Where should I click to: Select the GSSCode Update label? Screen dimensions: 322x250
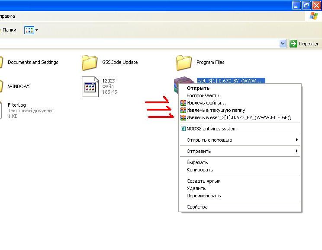pos(120,62)
